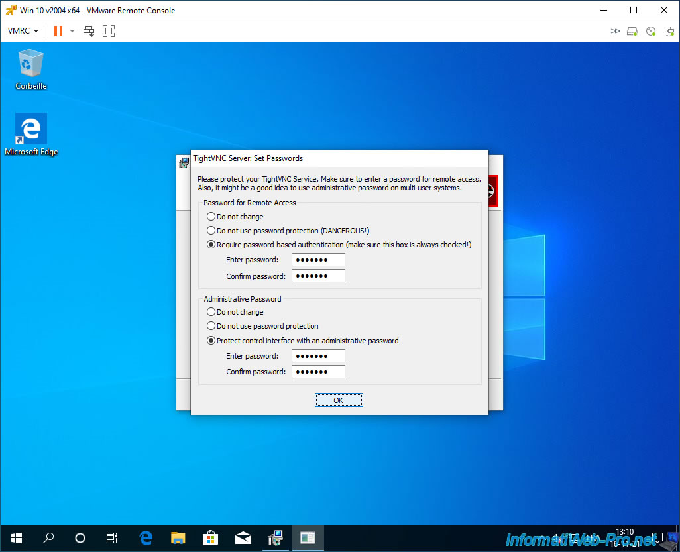Click the VMRC pause button
Viewport: 680px width, 552px height.
tap(58, 31)
